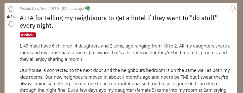
Task: Click the '22 hours ago' timestamp
Action: [x=73, y=9]
